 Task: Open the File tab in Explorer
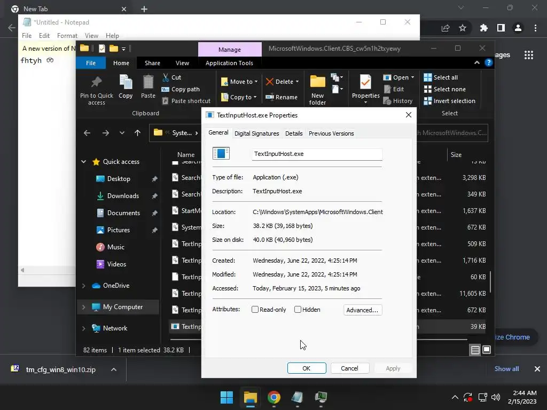pos(91,63)
